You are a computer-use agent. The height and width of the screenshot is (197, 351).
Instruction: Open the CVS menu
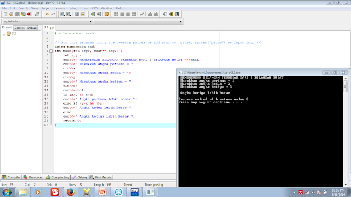point(95,8)
